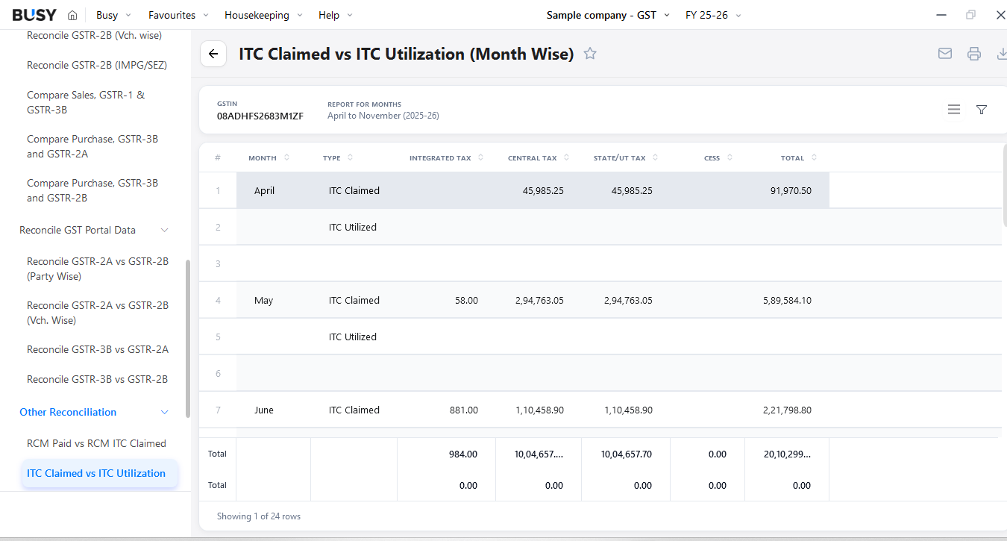Open Reconcile GSTR-3B vs GSTR-2B
Viewport: 1007px width, 541px height.
coord(97,379)
